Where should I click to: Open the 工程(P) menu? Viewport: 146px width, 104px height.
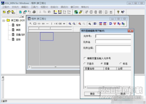[6, 7]
